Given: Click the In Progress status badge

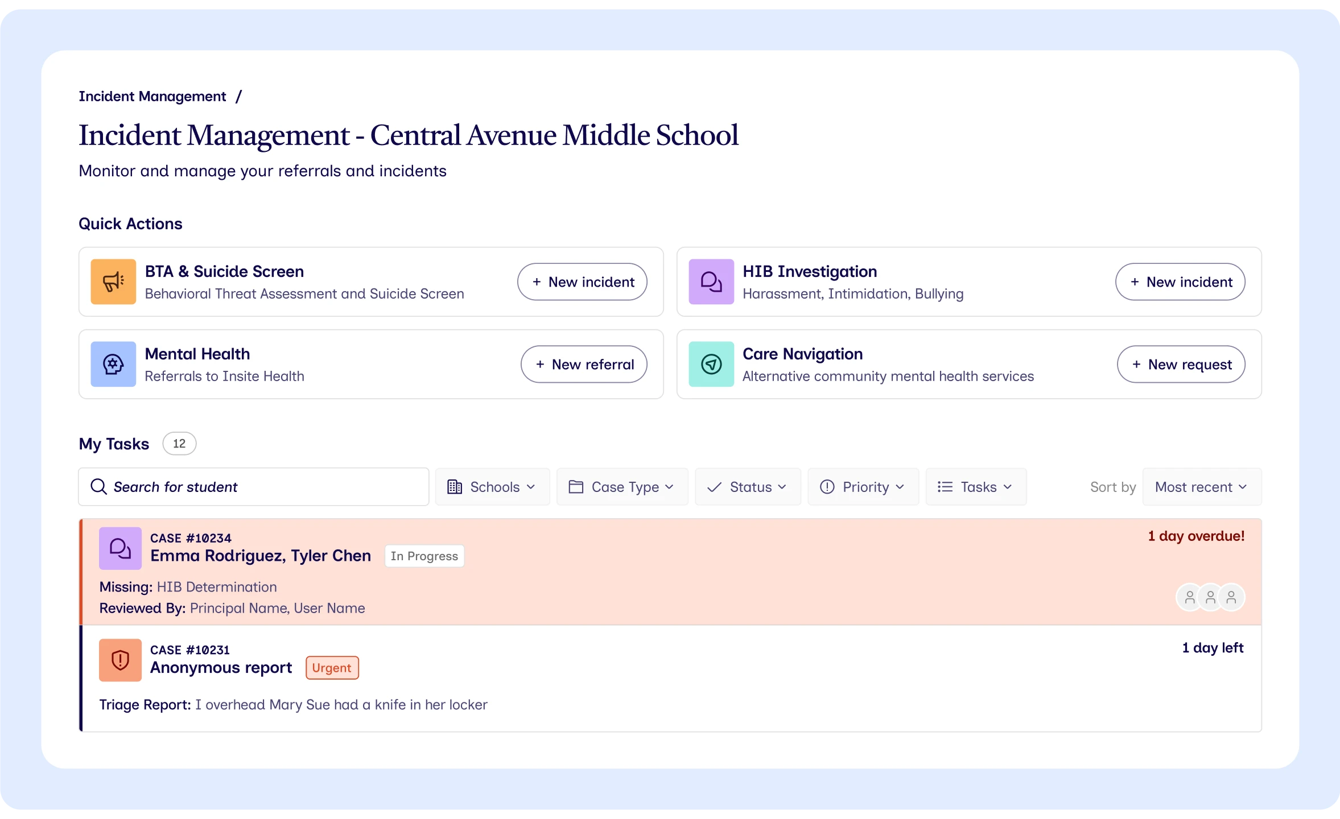Looking at the screenshot, I should pos(424,556).
